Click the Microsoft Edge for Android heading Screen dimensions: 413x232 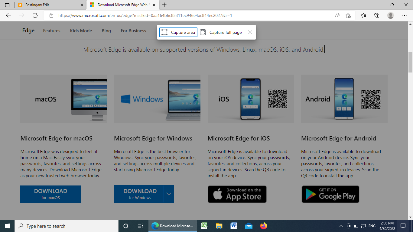[x=339, y=138]
